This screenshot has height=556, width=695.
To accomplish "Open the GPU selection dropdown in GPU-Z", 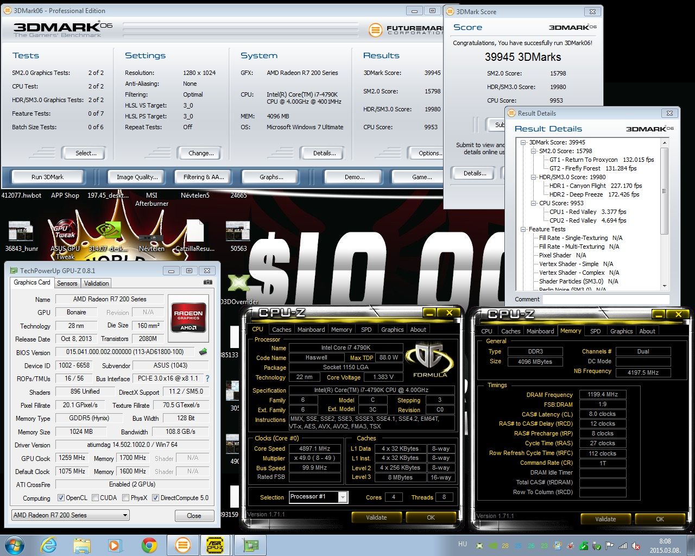I will click(70, 515).
